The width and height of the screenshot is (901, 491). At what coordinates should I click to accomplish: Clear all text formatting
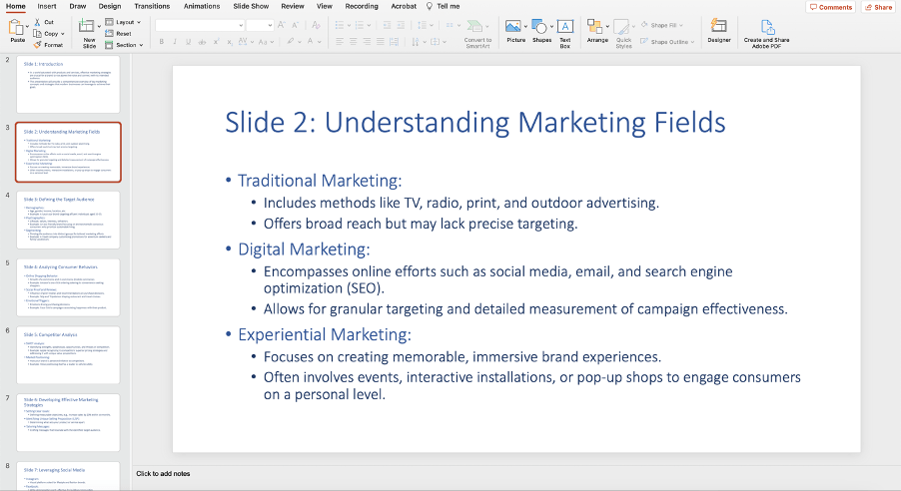click(x=316, y=25)
